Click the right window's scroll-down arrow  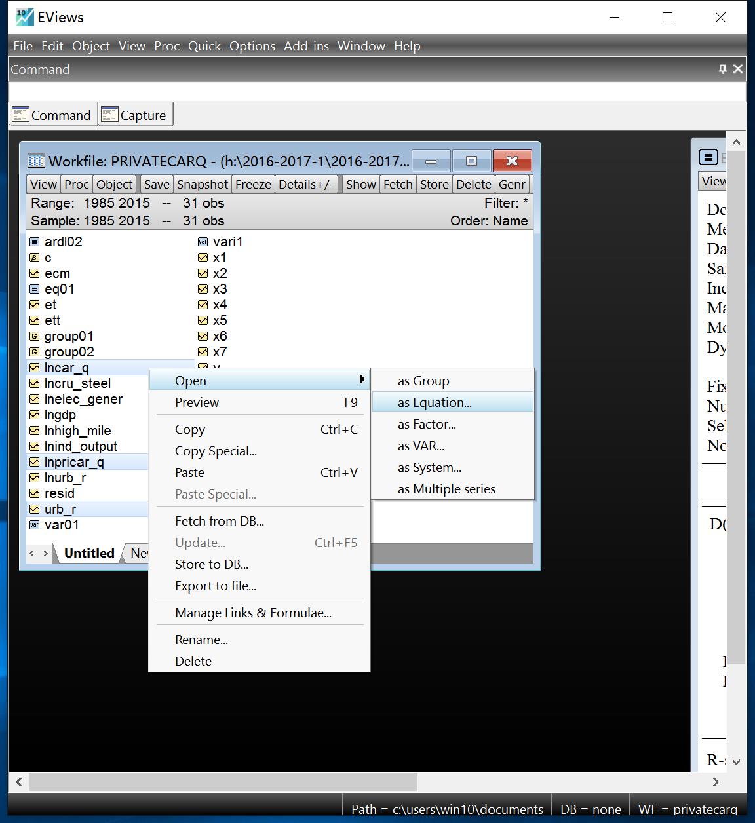pos(736,761)
